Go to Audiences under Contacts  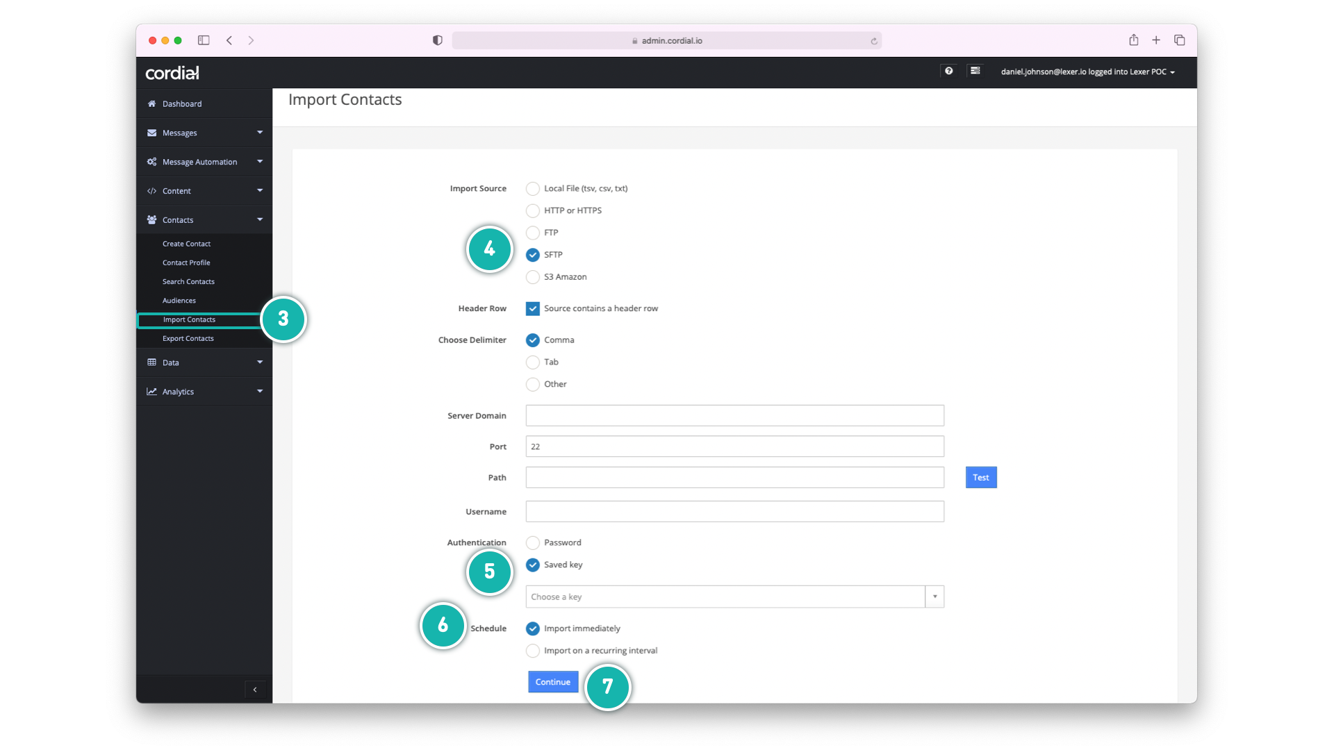coord(179,301)
